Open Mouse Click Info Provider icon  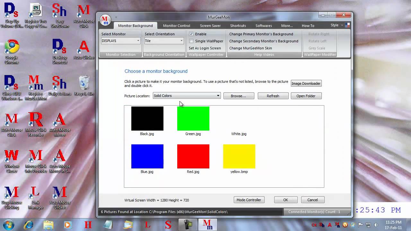click(36, 160)
